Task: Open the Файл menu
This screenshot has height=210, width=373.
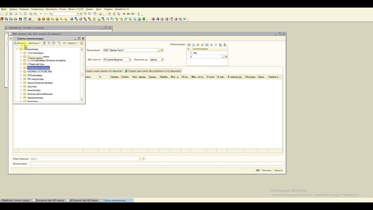Action: pos(4,9)
